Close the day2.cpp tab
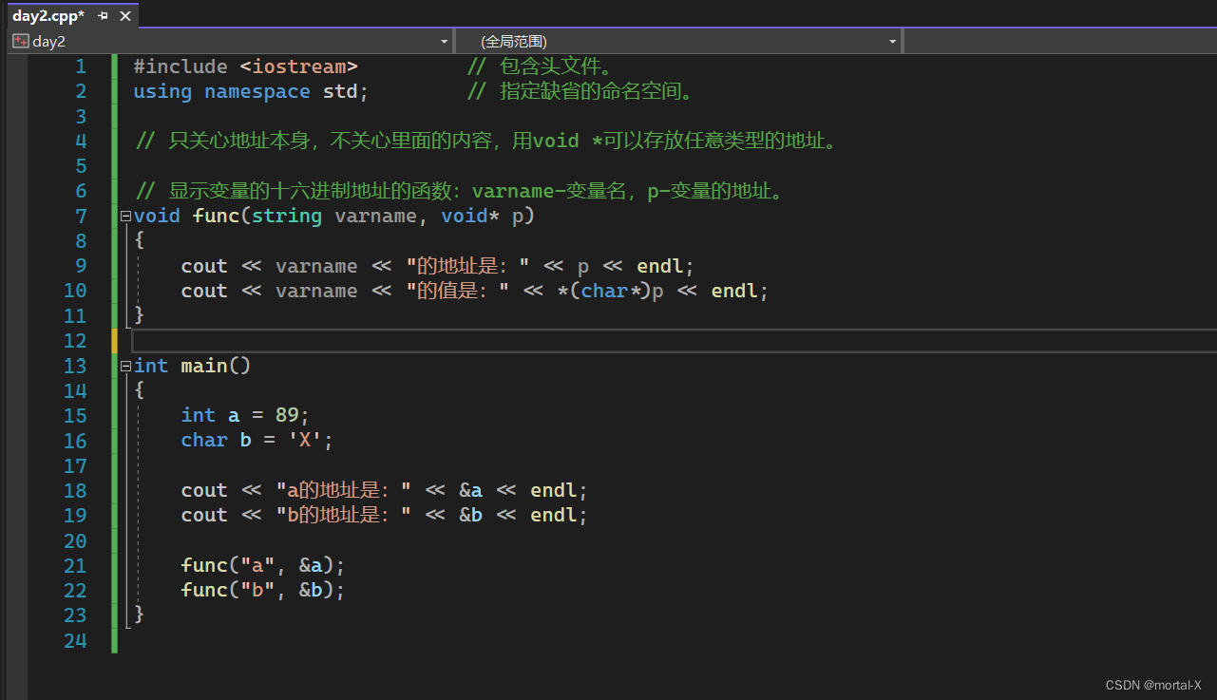 point(124,15)
